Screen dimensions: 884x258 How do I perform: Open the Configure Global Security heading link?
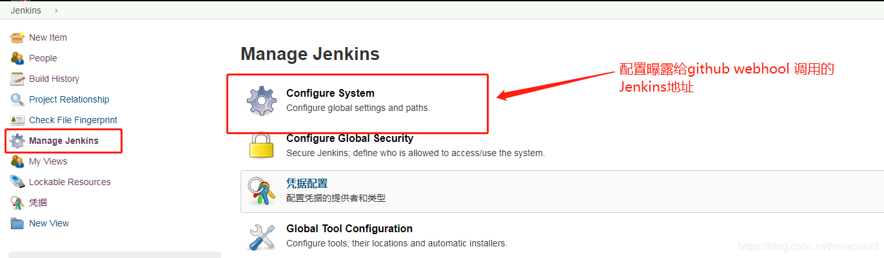click(349, 138)
